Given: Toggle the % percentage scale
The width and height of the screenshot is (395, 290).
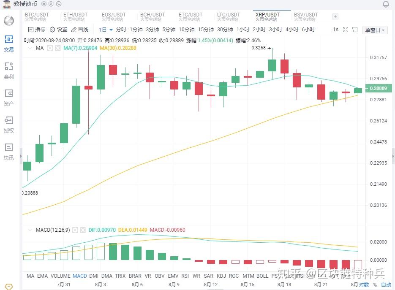Looking at the screenshot, I should point(375,285).
